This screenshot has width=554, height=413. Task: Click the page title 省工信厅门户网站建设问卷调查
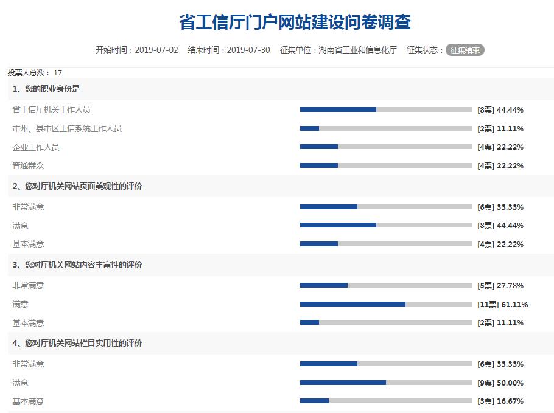pos(295,23)
